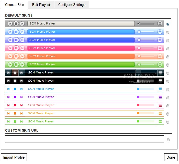Click pause icon on dark teal skin
The width and height of the screenshot is (179, 164).
coord(15,73)
